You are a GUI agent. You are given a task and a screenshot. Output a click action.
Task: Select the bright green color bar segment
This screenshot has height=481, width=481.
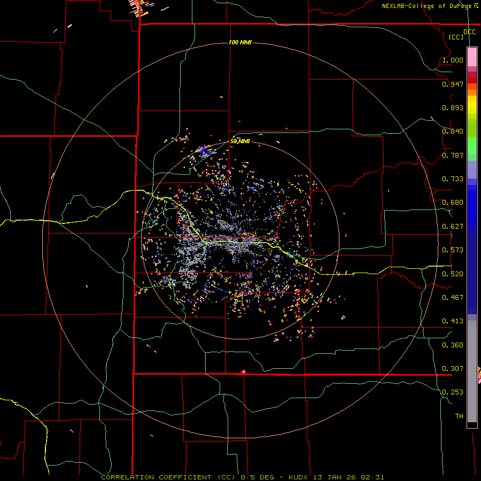472,146
